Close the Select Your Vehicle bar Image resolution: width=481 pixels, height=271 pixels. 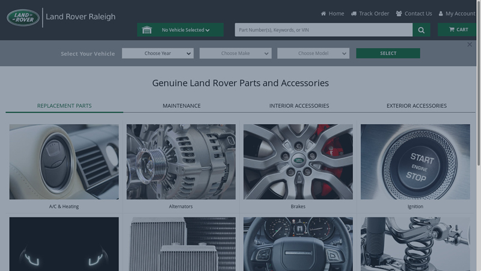pyautogui.click(x=470, y=45)
